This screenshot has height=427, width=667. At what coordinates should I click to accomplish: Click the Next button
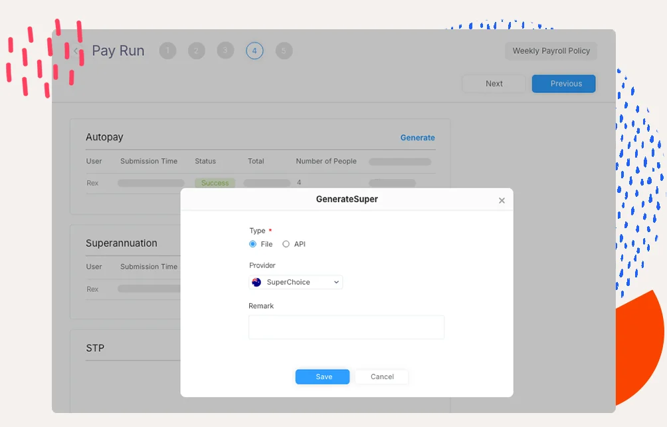coord(494,84)
